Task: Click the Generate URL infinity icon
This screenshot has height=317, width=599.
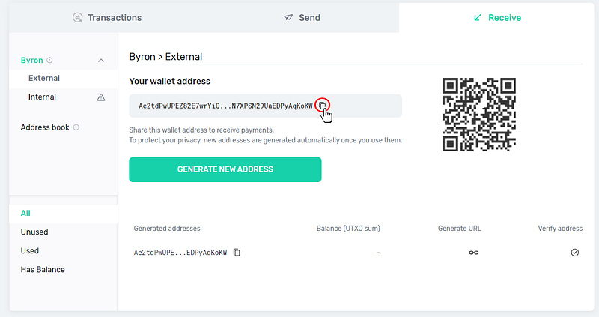Action: (x=473, y=253)
